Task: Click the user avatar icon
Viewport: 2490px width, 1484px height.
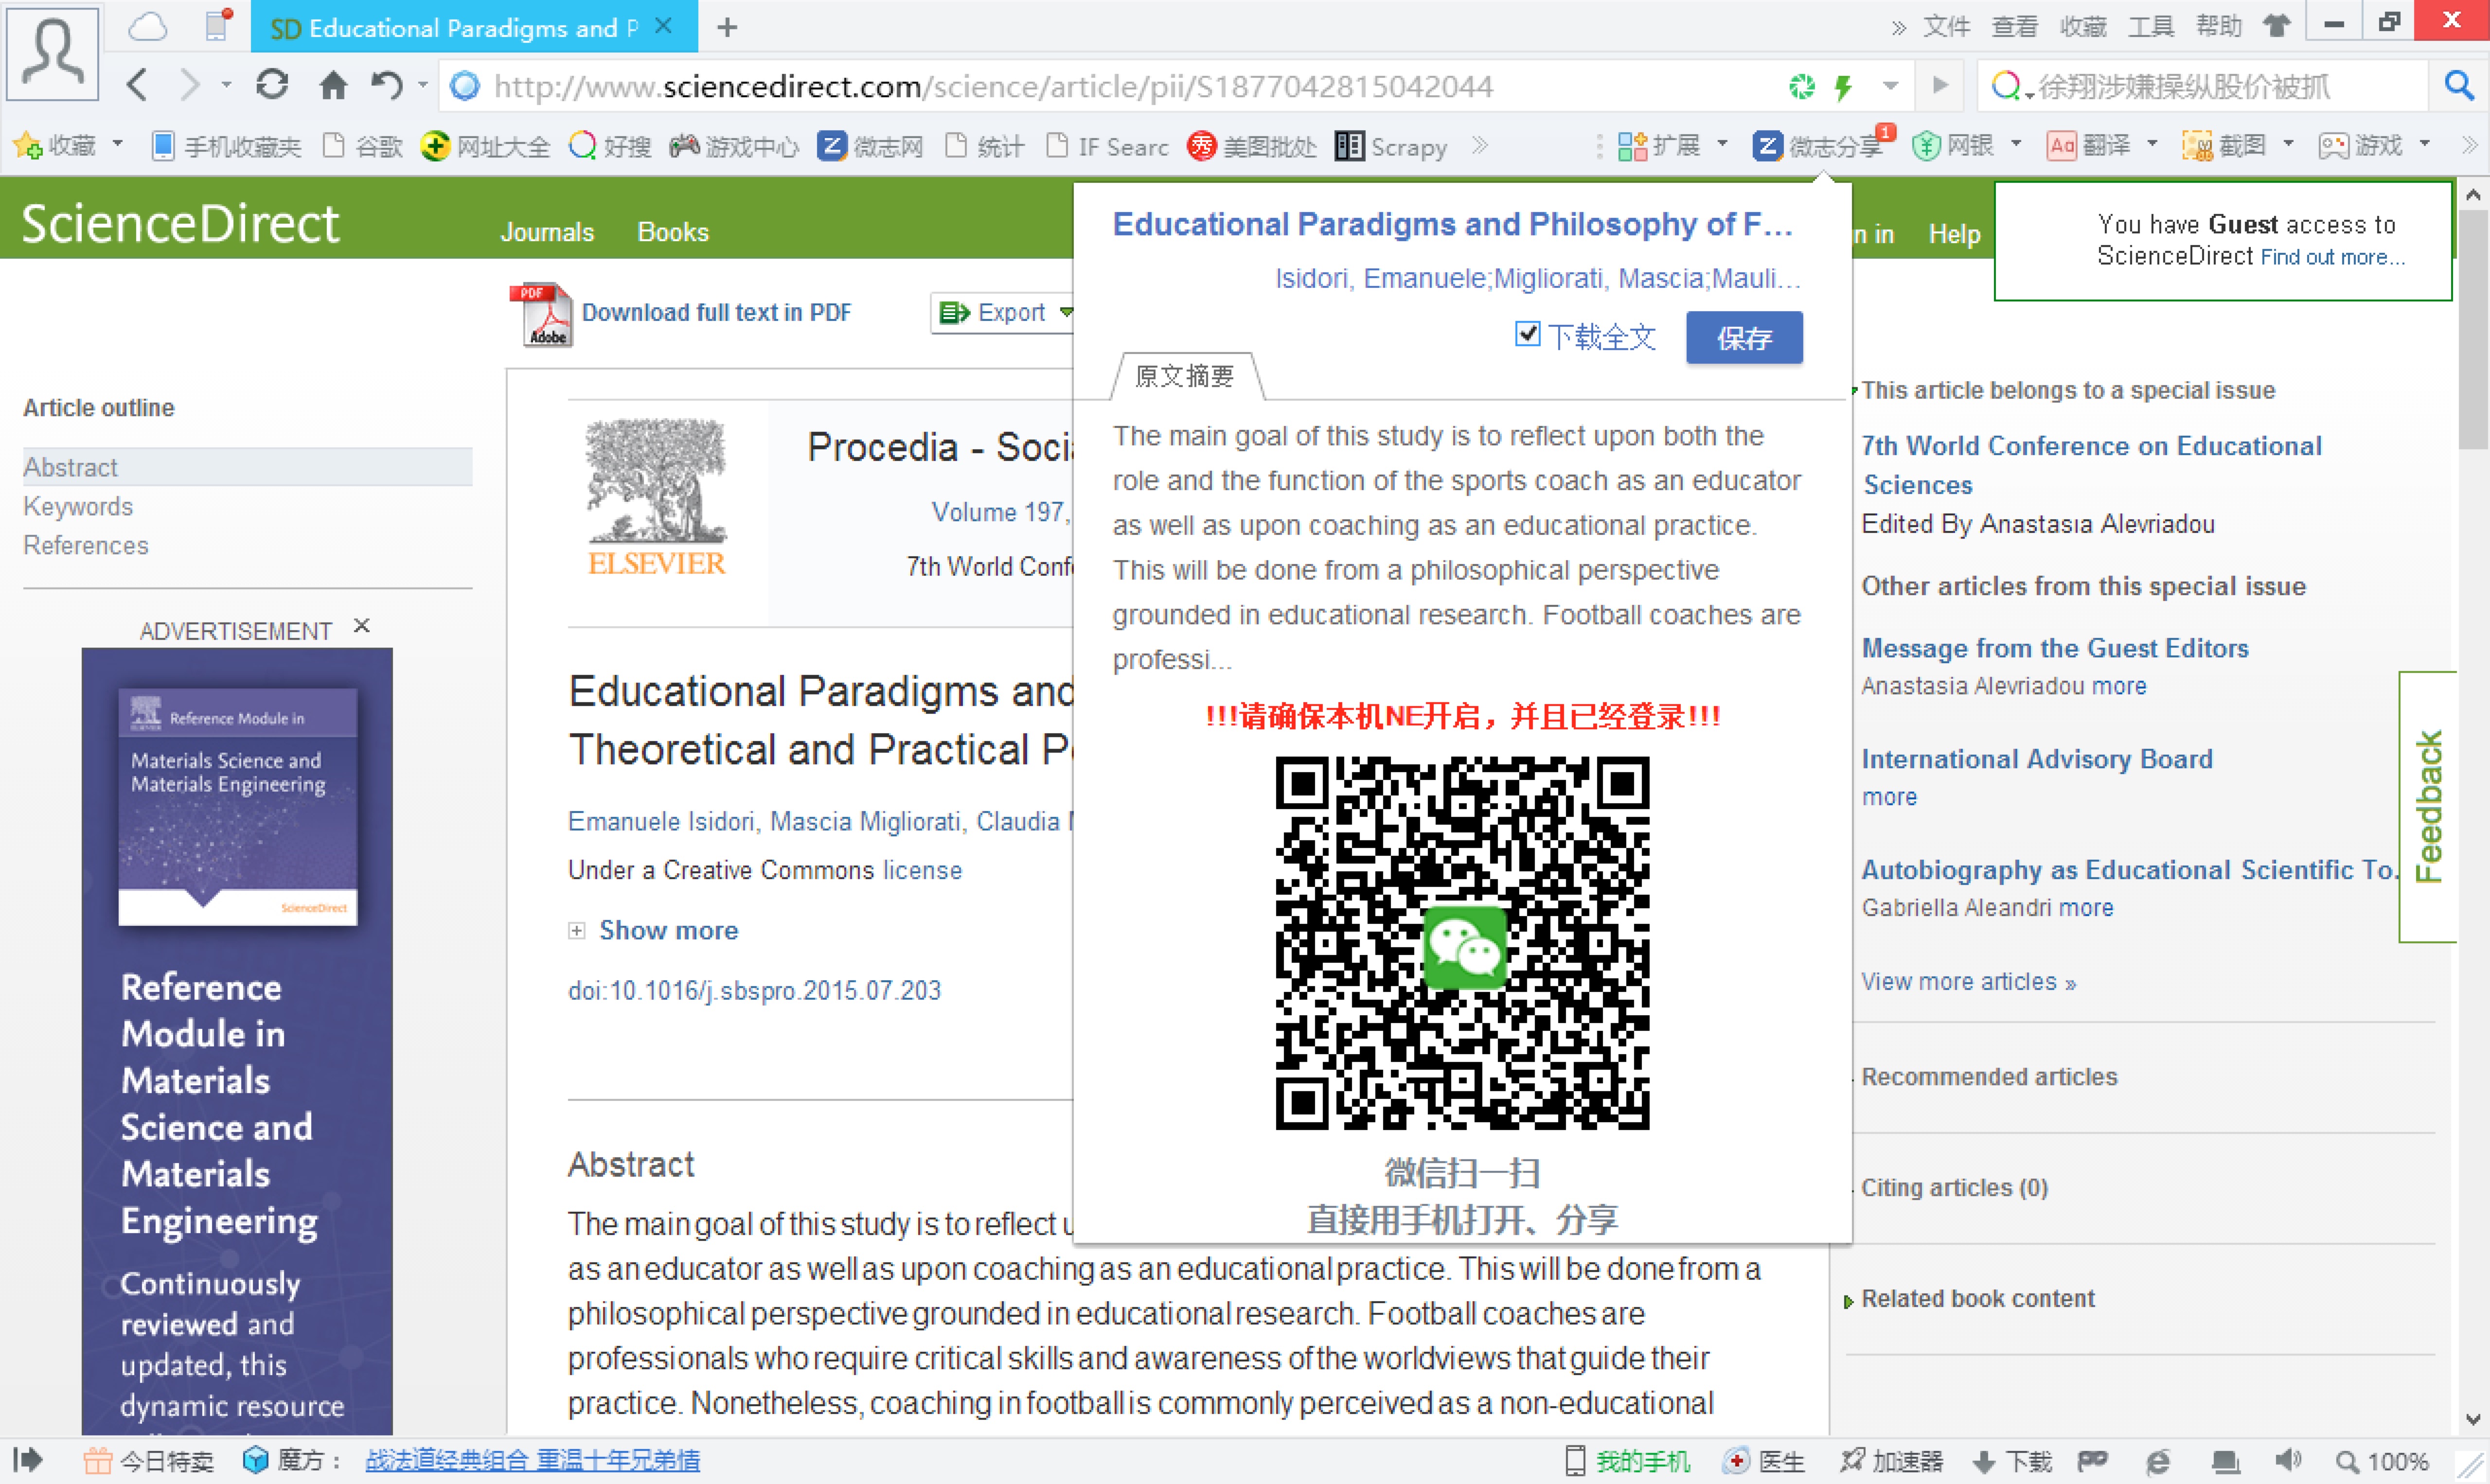Action: [x=52, y=53]
